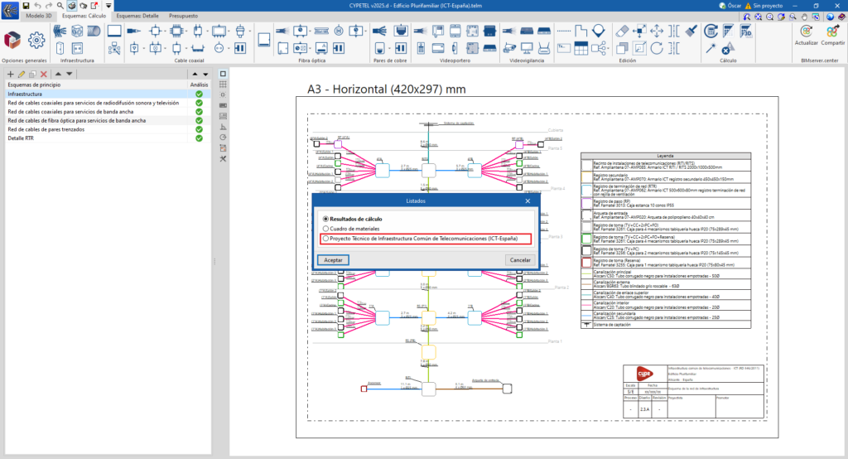Select the eraser tool in Edición

click(x=623, y=30)
